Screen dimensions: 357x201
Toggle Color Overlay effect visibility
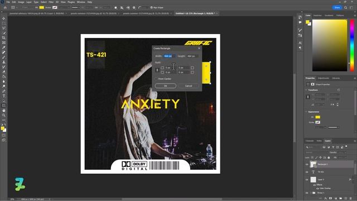(x=317, y=189)
